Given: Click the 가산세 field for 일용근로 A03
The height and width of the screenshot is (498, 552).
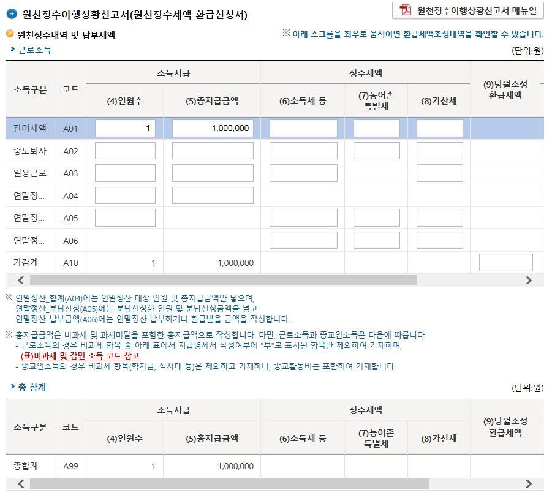Looking at the screenshot, I should pos(439,173).
